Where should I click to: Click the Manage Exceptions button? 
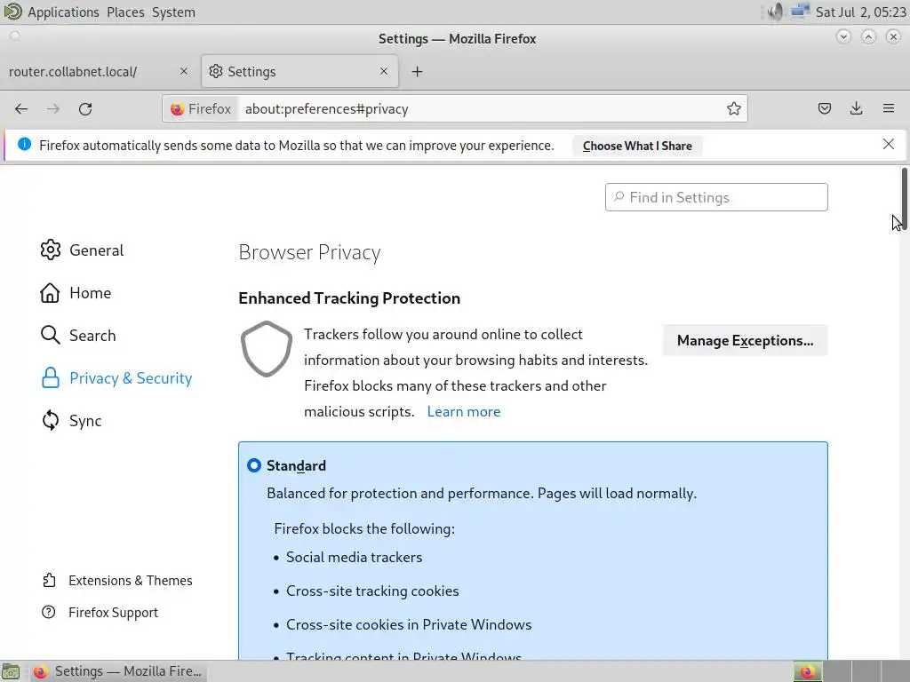point(745,340)
